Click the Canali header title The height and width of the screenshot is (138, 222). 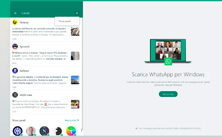(x=25, y=13)
